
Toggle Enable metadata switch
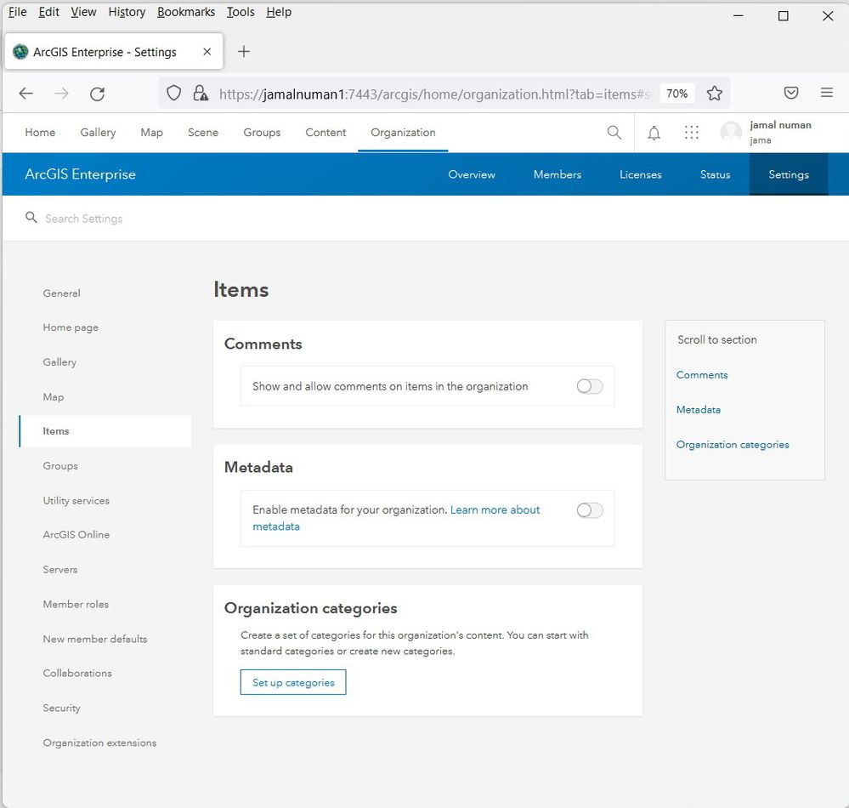590,510
